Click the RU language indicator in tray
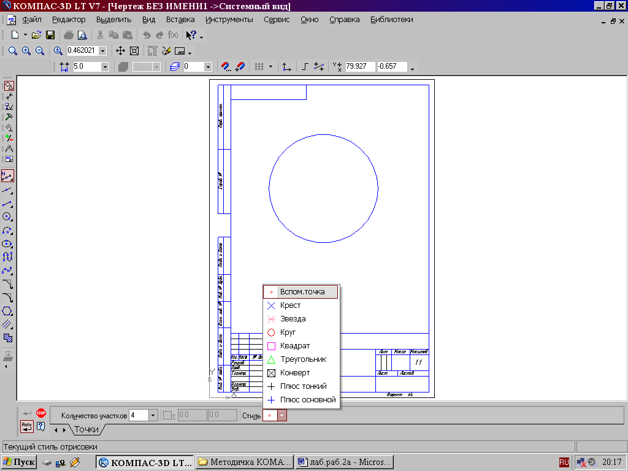The image size is (628, 471). (x=564, y=462)
